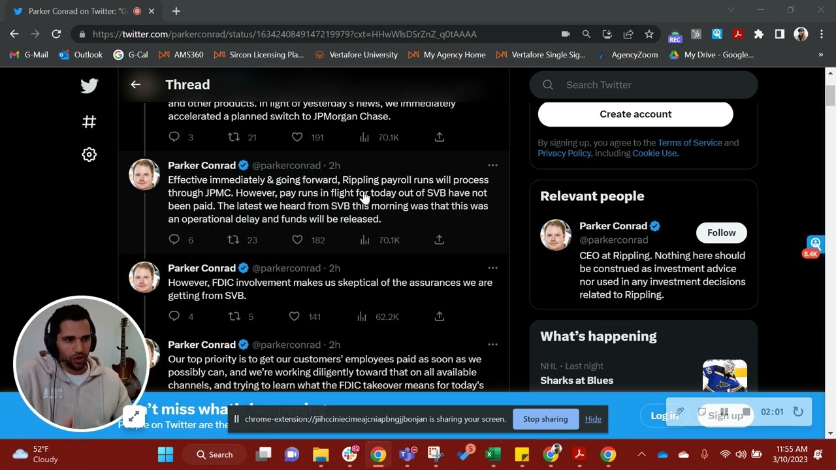Image resolution: width=836 pixels, height=470 pixels.
Task: Open the AgencyZoom bookmark
Action: click(x=628, y=55)
